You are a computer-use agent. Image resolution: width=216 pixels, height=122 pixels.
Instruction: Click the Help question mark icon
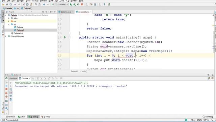tap(104, 4)
